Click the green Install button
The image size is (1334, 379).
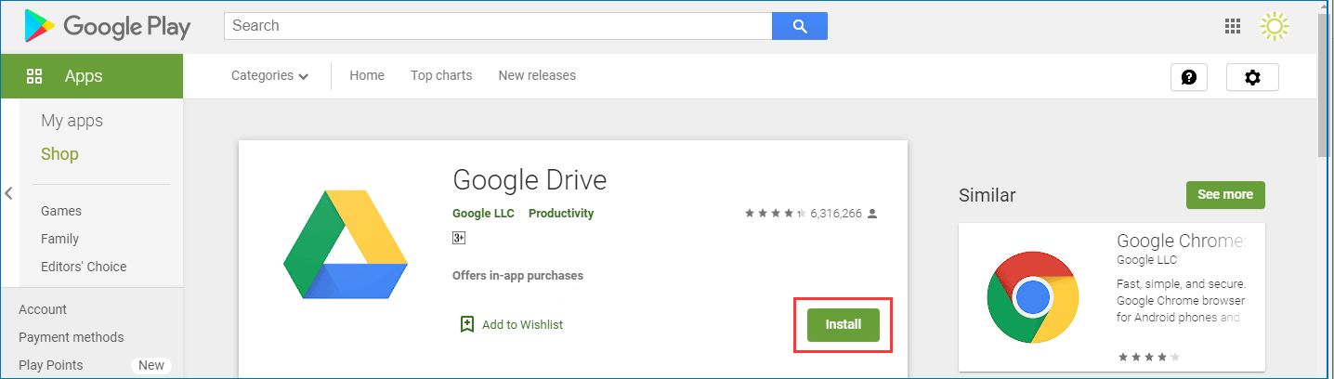tap(844, 325)
